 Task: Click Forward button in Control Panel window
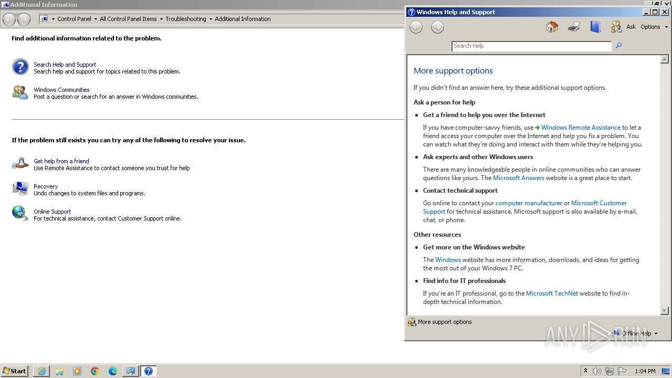click(x=24, y=19)
